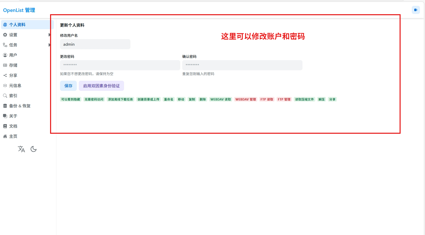The width and height of the screenshot is (425, 235).
Task: Click the FTP 读取 permission tag
Action: [x=267, y=99]
